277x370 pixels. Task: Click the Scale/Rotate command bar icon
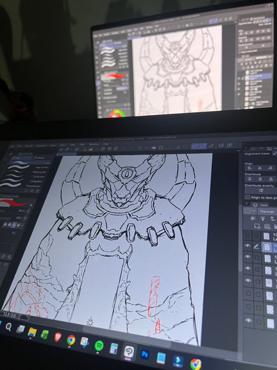pos(161,147)
